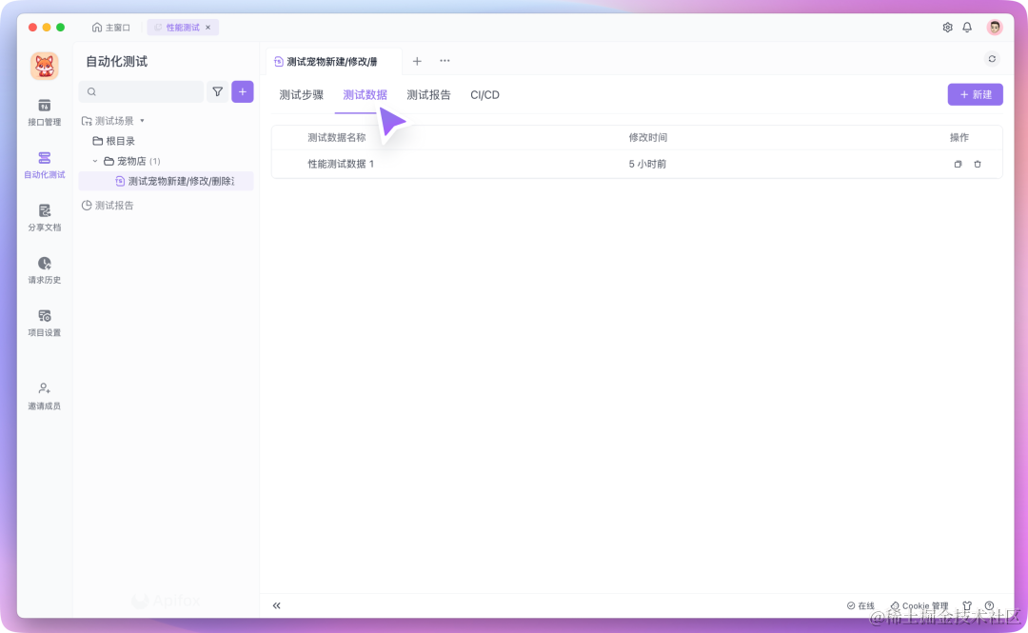The width and height of the screenshot is (1028, 633).
Task: Open help question mark icon
Action: pyautogui.click(x=989, y=605)
